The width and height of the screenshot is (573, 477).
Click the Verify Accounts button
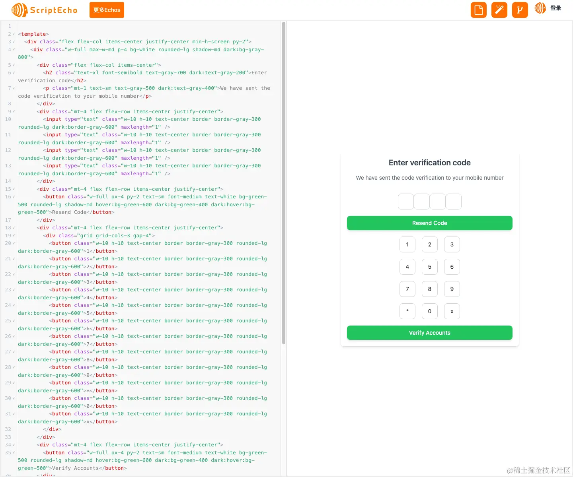[x=430, y=333]
